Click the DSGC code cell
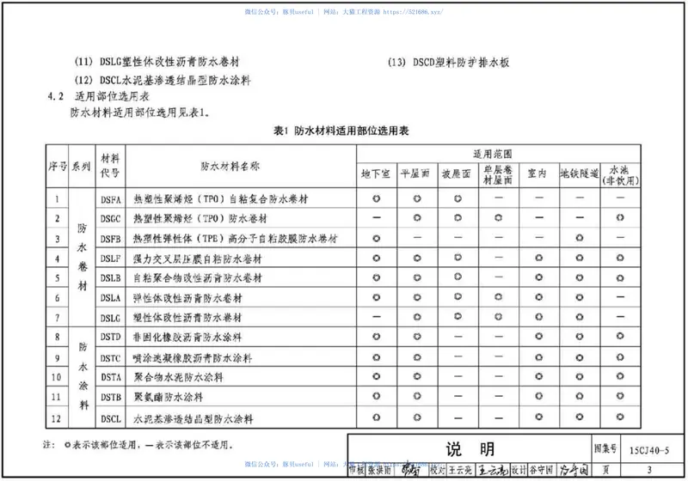688x481 pixels. point(111,218)
